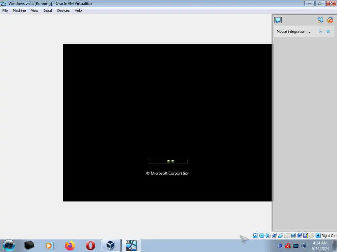The width and height of the screenshot is (337, 252).
Task: Restore down the VirtualBox VM window
Action: tap(320, 3)
